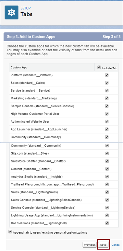Toggle Append tab to users' customizations checkbox
Viewport: 123px width, 251px height.
pos(10,232)
